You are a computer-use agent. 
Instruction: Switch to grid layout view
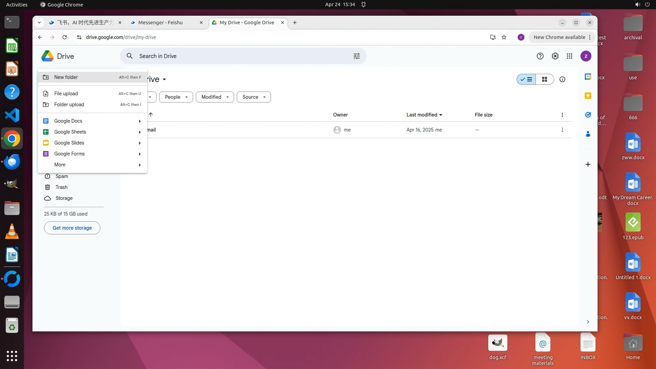click(545, 79)
